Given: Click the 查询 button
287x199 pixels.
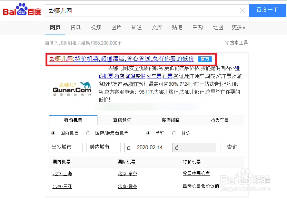Looking at the screenshot, I should [x=232, y=147].
